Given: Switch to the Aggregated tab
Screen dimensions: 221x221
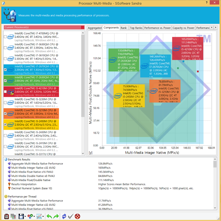Looking at the screenshot, I should (x=95, y=28).
